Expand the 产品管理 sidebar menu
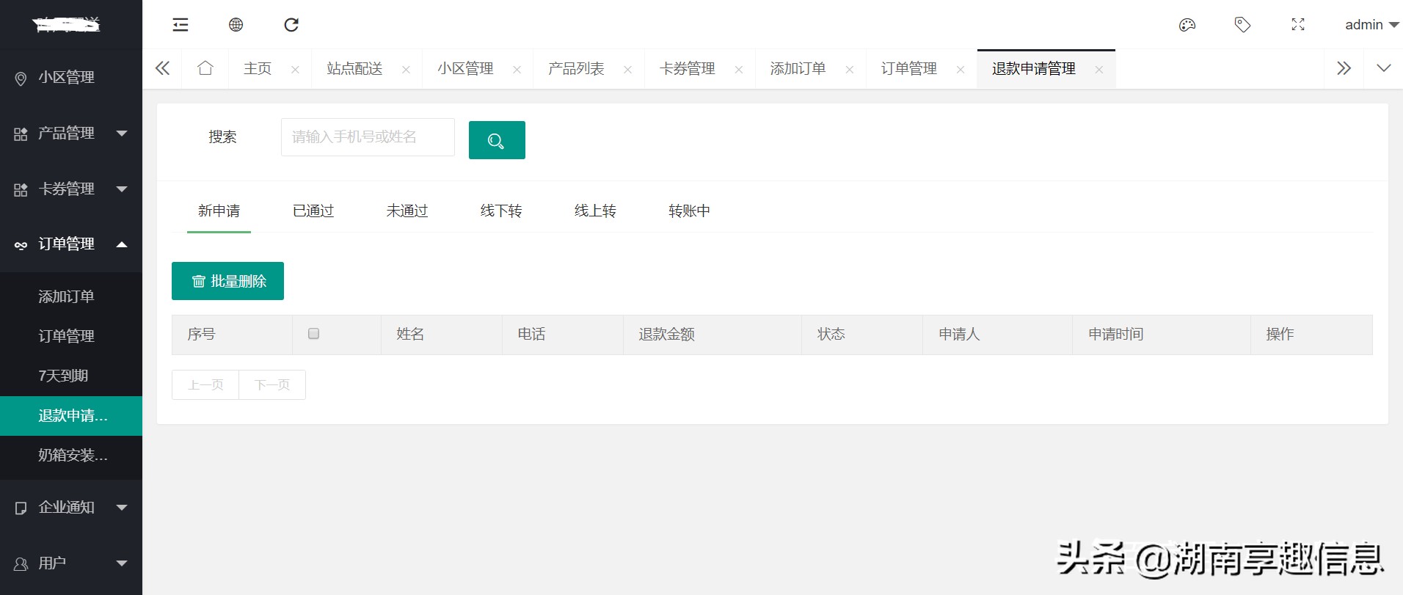The width and height of the screenshot is (1403, 595). (x=70, y=134)
